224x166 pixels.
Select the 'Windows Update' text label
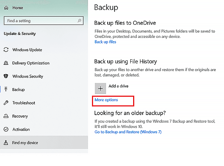coord(27,50)
